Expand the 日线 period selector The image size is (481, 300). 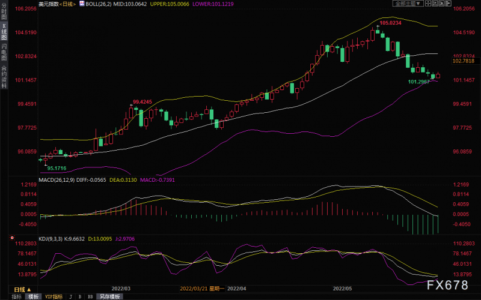22,289
